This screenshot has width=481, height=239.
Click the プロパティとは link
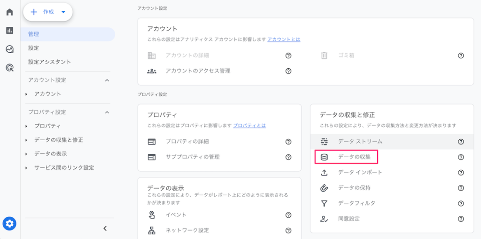(x=249, y=126)
